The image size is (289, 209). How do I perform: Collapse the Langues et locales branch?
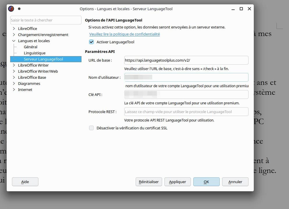click(x=14, y=41)
